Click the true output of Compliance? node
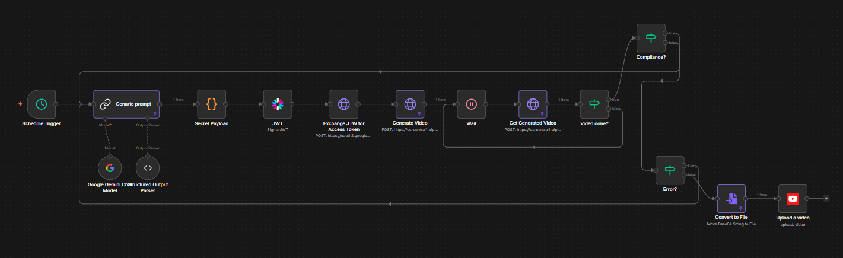This screenshot has width=843, height=258. coord(666,33)
